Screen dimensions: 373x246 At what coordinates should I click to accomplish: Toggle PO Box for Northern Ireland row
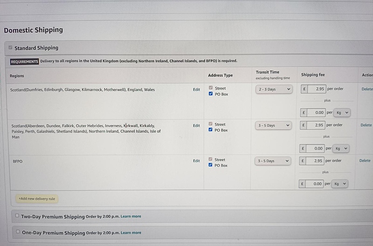click(x=210, y=130)
